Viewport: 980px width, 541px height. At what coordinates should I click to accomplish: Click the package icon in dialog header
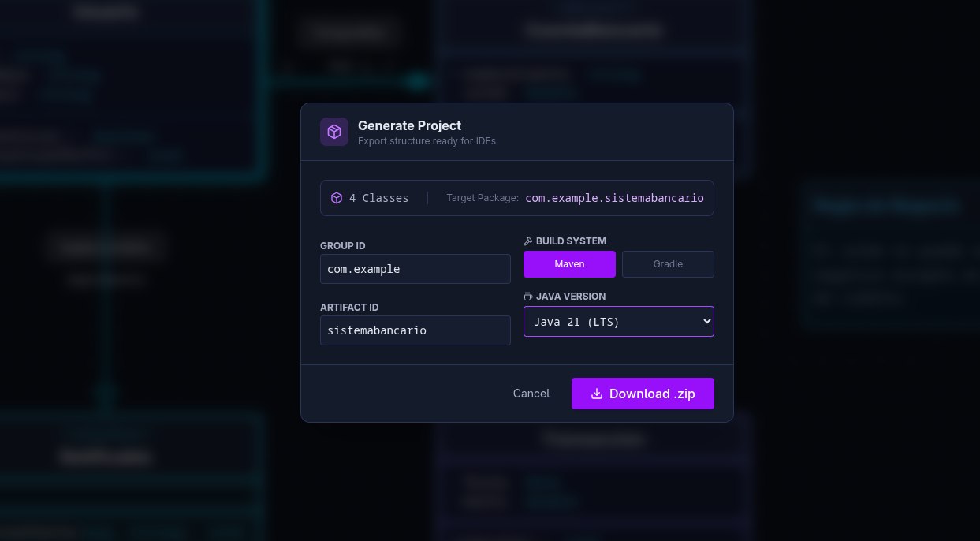(334, 132)
